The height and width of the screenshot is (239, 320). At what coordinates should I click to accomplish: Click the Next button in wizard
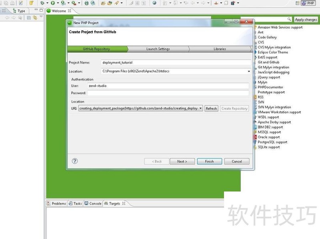(x=182, y=162)
